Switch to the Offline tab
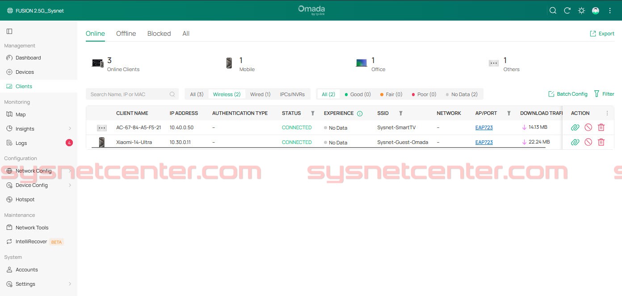 tap(126, 34)
